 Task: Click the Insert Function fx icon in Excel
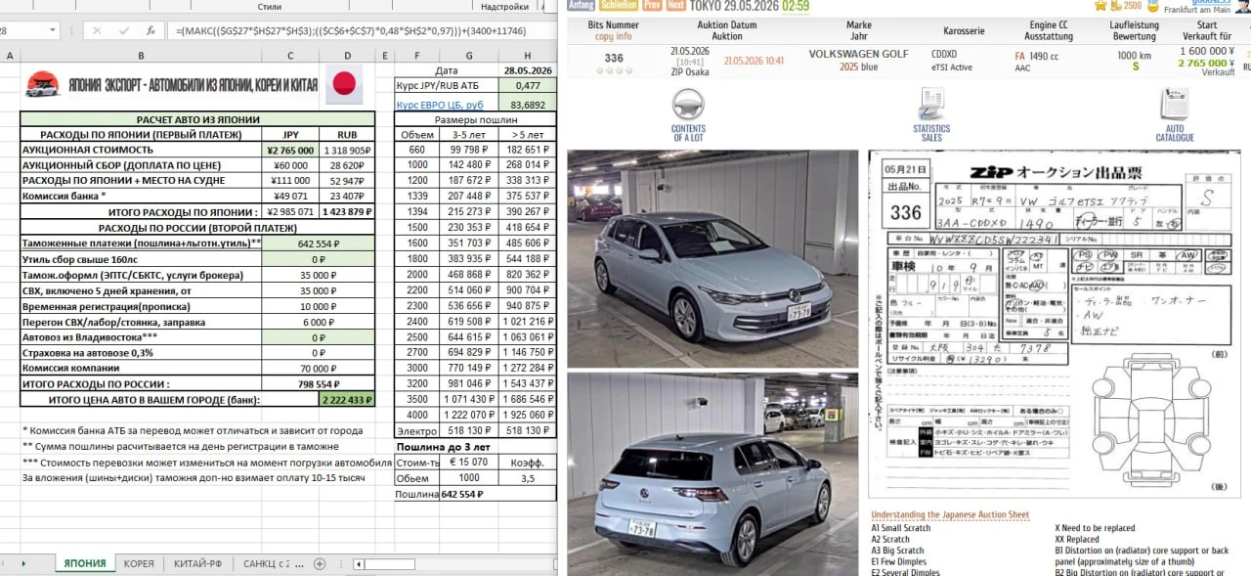(x=151, y=30)
